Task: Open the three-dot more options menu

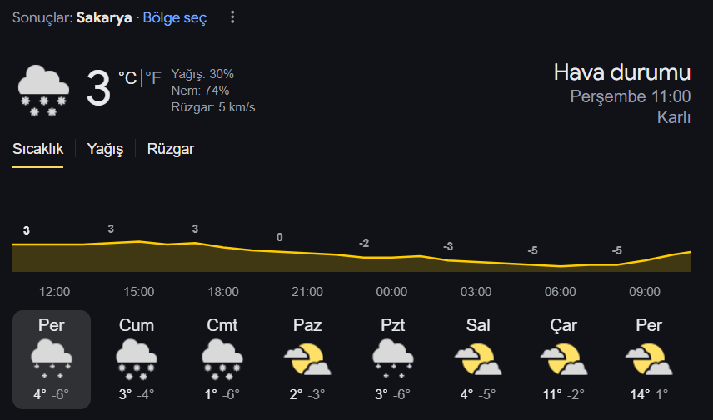Action: point(232,17)
